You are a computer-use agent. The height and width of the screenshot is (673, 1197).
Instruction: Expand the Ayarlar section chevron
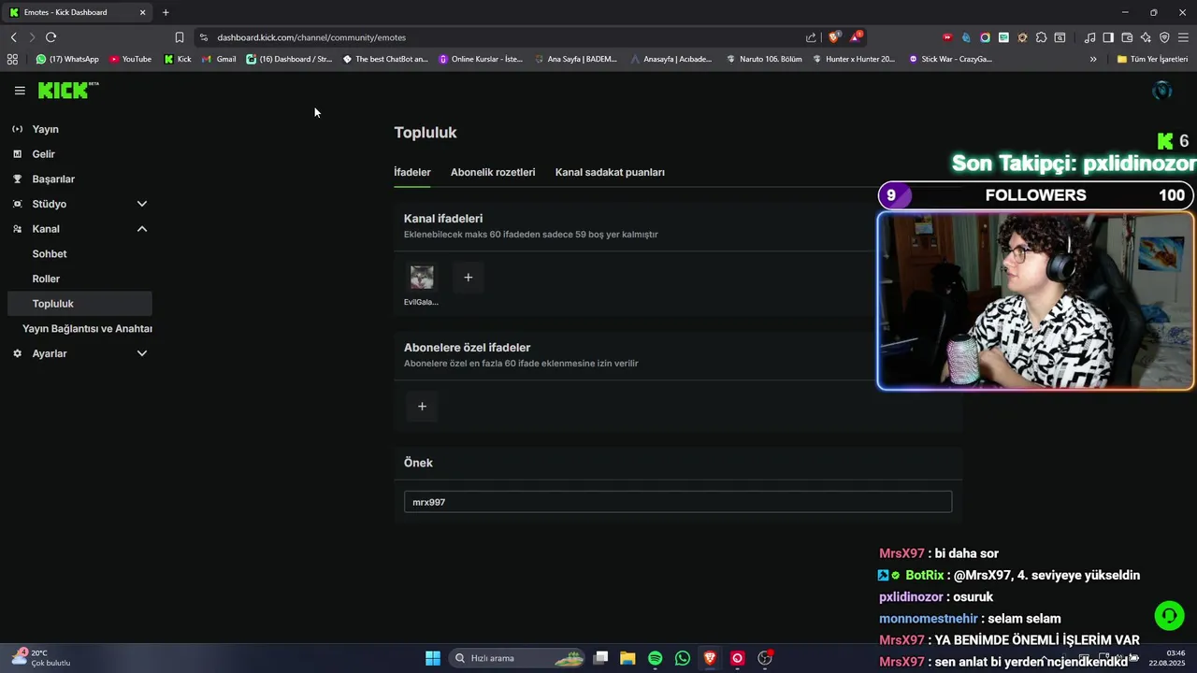[142, 353]
